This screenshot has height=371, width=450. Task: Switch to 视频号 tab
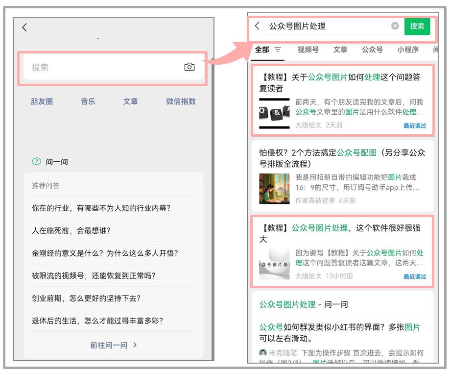click(x=308, y=49)
